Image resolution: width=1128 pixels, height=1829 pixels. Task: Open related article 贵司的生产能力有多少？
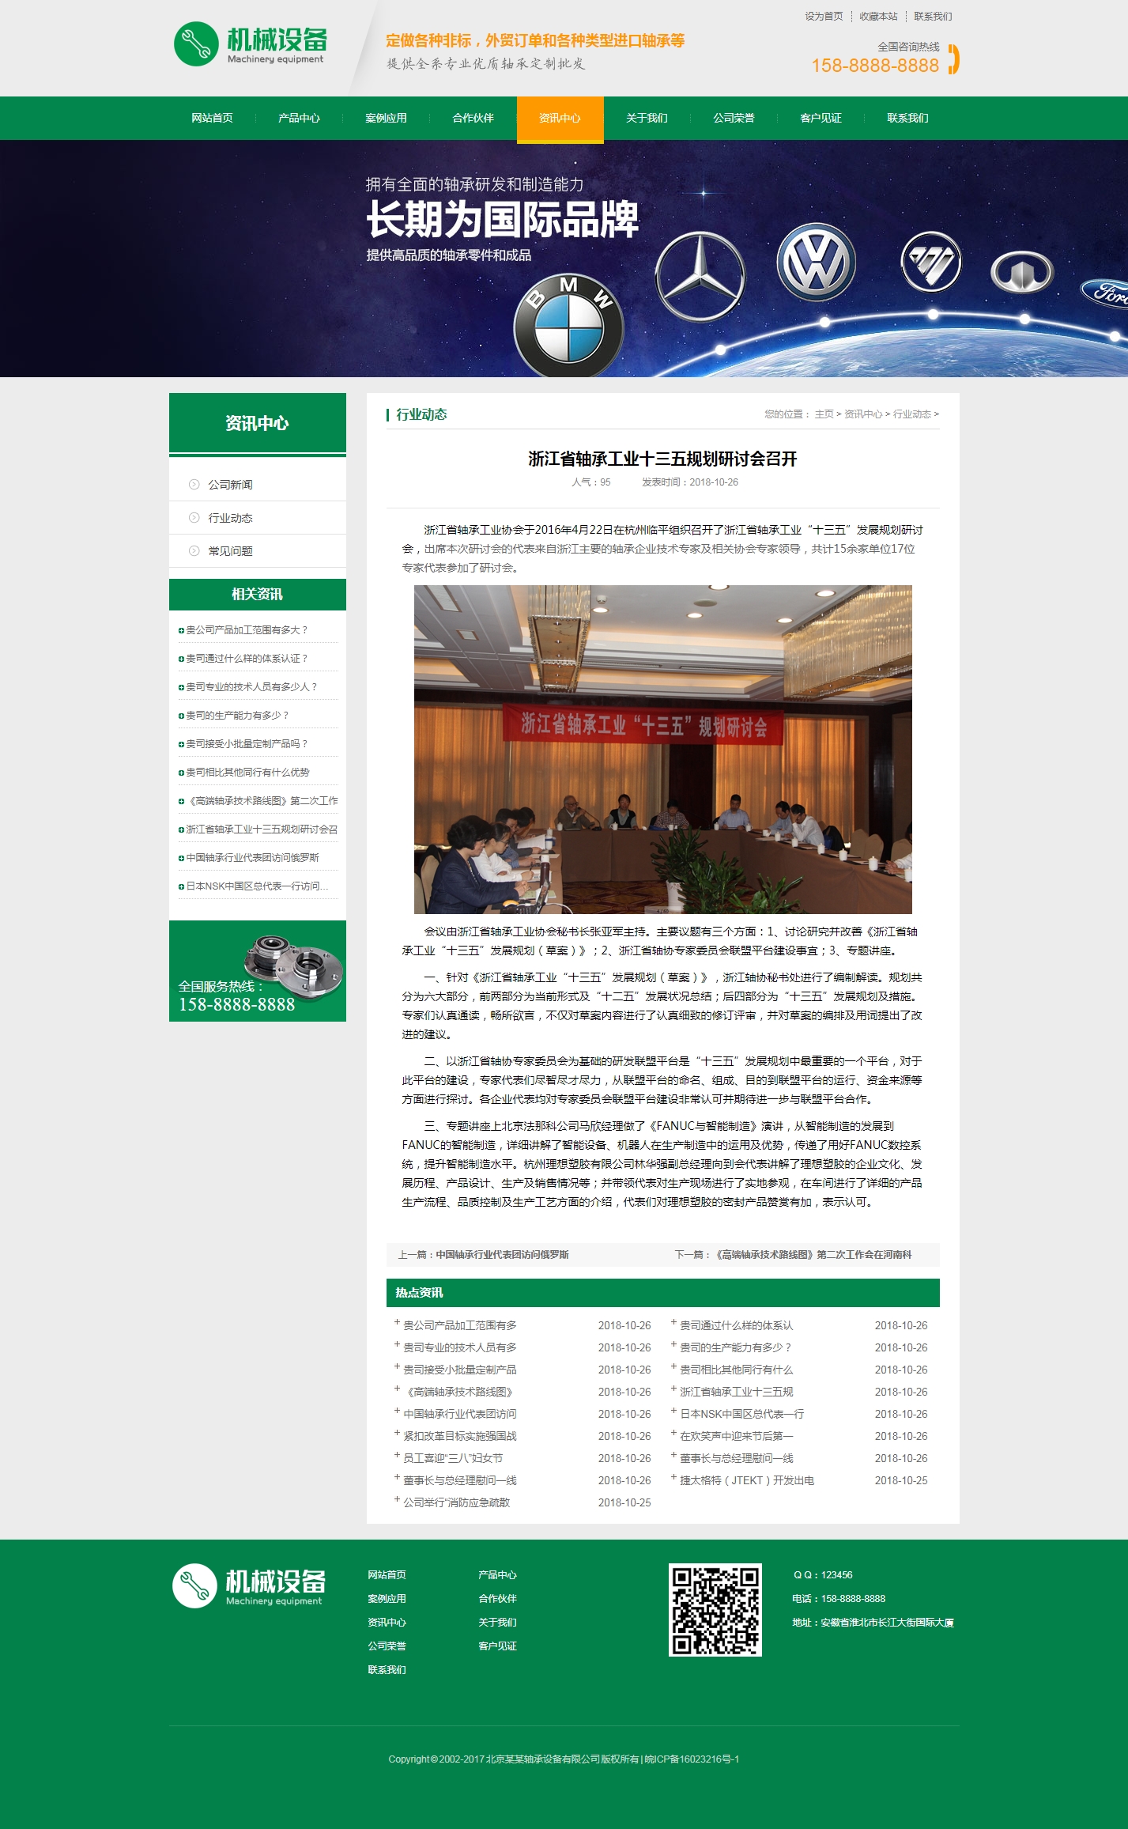[237, 716]
